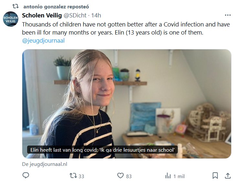Follow the @jeugdjournaal mention link

(43, 41)
